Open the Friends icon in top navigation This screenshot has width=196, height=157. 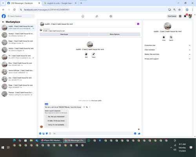(97, 16)
